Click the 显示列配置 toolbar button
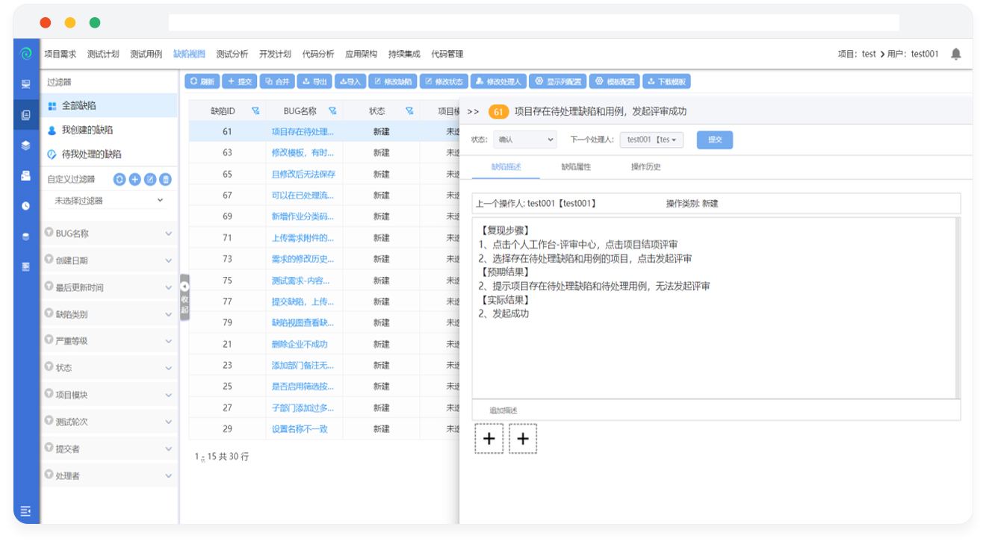 click(x=559, y=81)
